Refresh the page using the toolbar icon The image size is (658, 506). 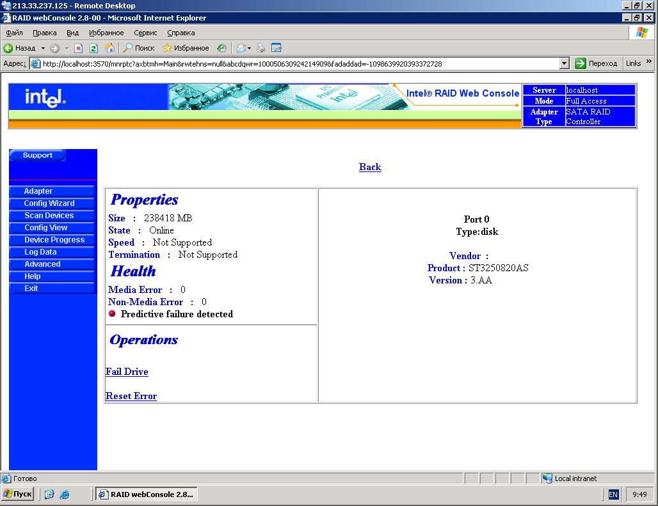tap(93, 48)
